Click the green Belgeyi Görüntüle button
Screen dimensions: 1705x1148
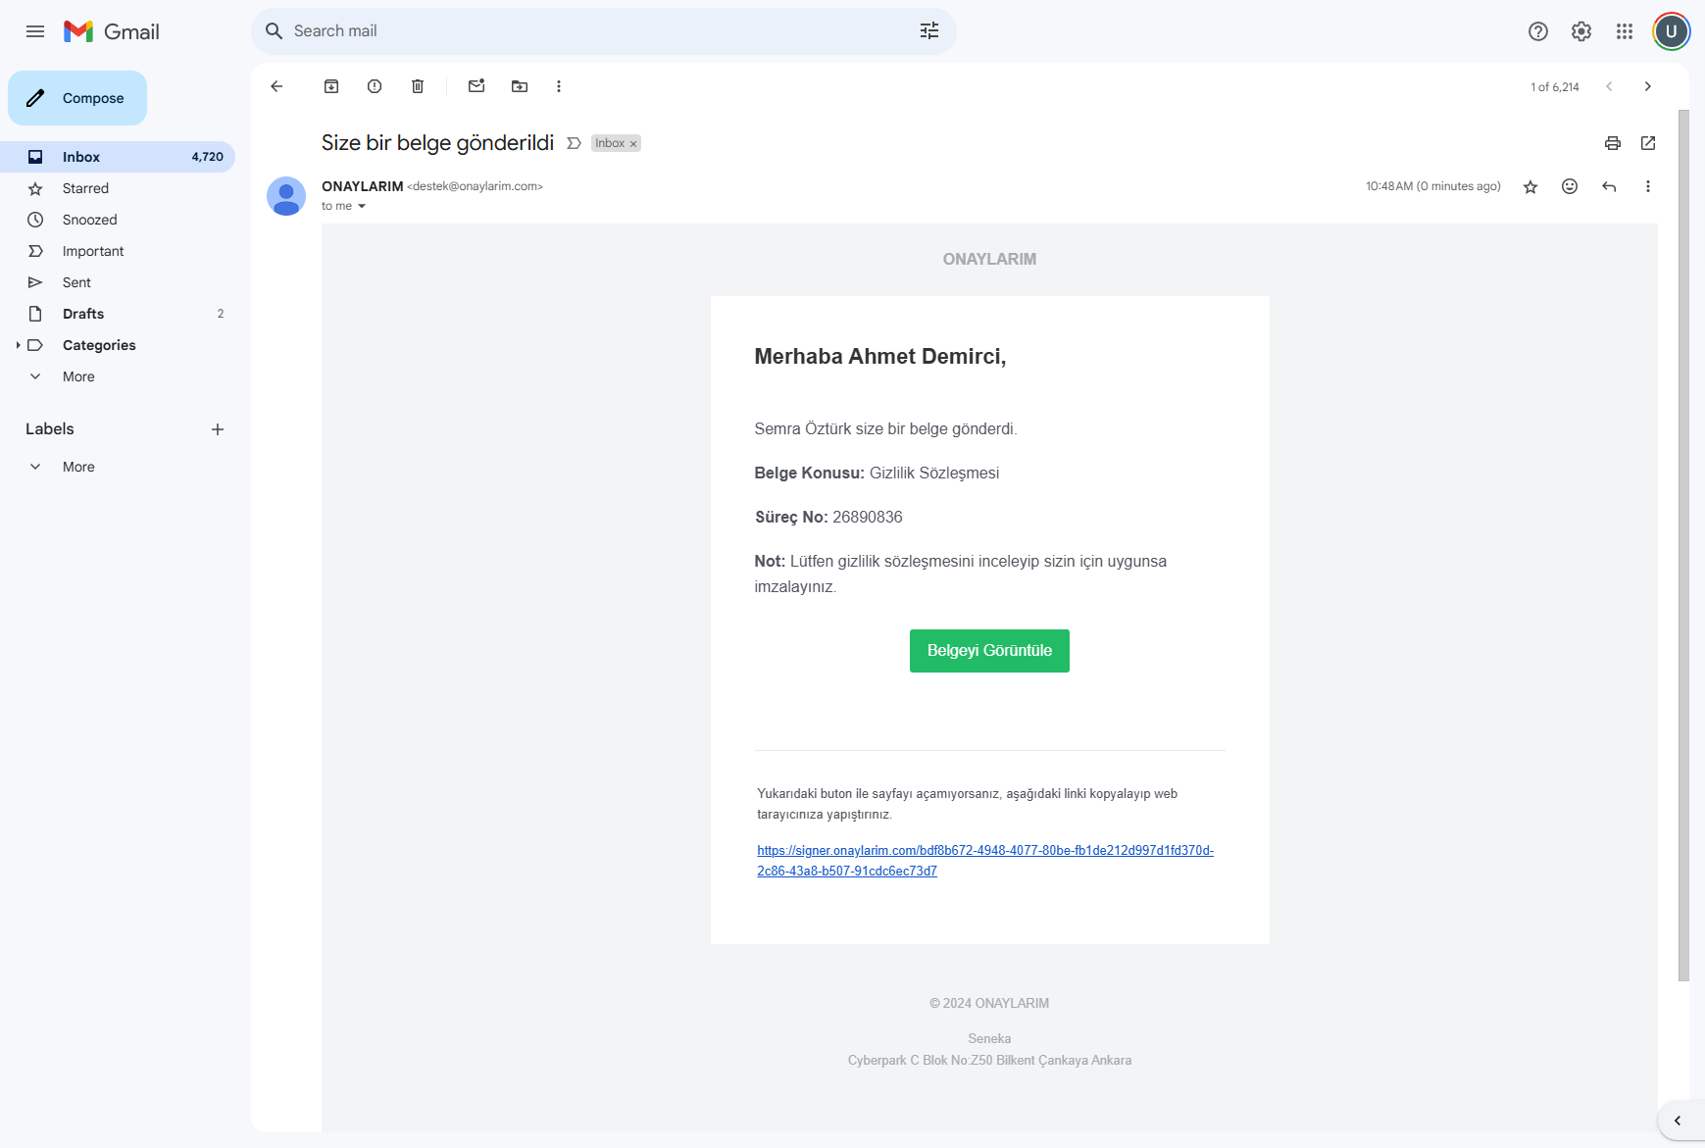point(989,651)
